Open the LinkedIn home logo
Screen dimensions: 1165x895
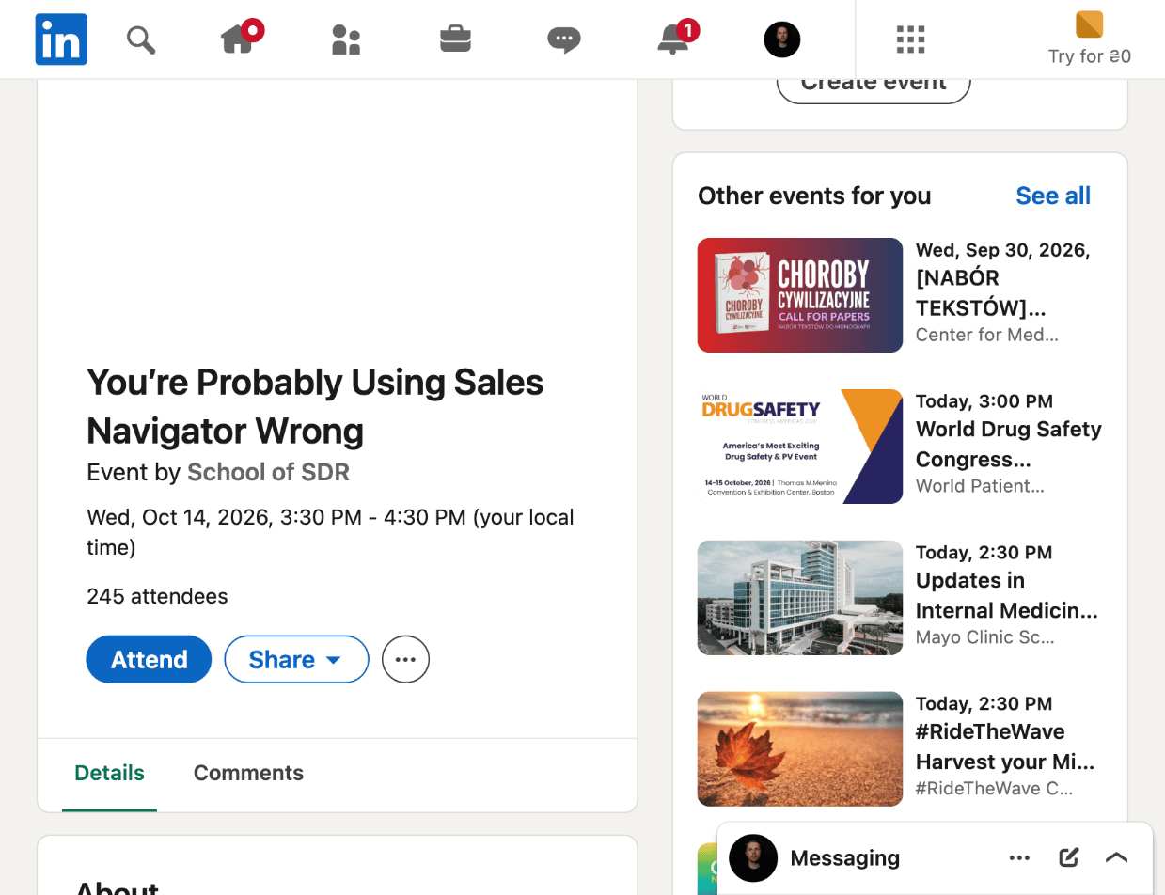61,39
